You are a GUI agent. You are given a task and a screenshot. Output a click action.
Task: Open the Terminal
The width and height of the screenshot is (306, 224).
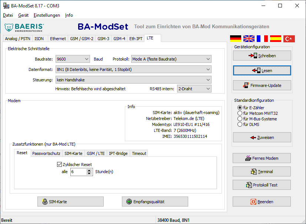[262, 172]
